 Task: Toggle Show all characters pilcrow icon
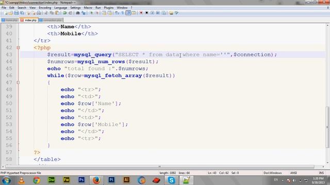point(123,13)
